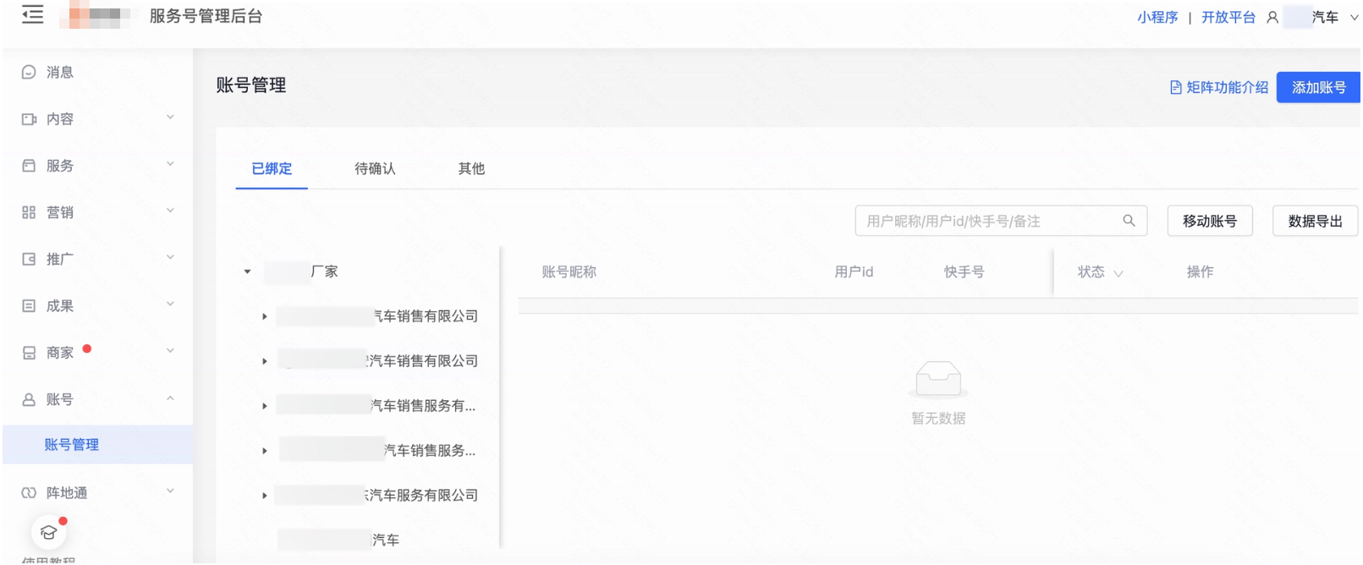Click the empty inbox 暂无数据 icon
The height and width of the screenshot is (565, 1363).
pos(938,379)
